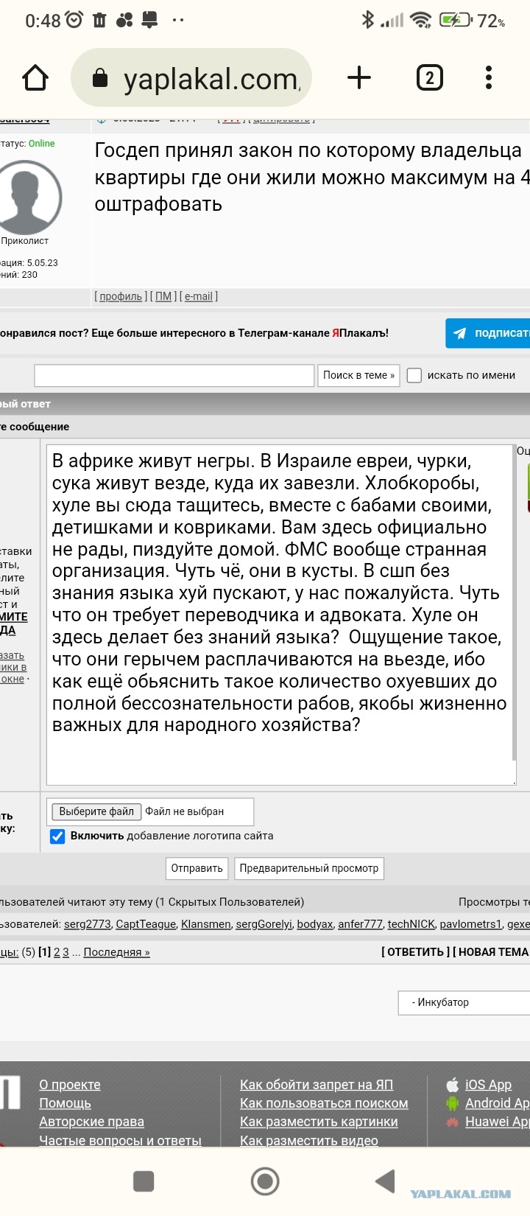Toggle the site logo addition checkbox
This screenshot has width=530, height=1216.
[57, 836]
